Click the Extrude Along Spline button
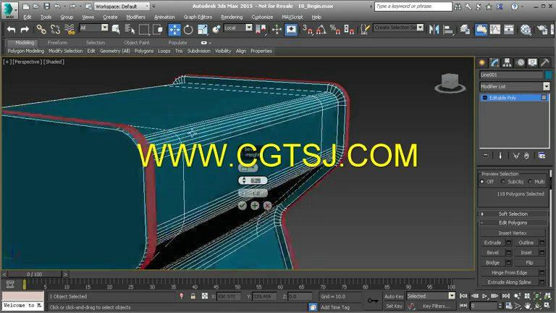 pos(509,282)
